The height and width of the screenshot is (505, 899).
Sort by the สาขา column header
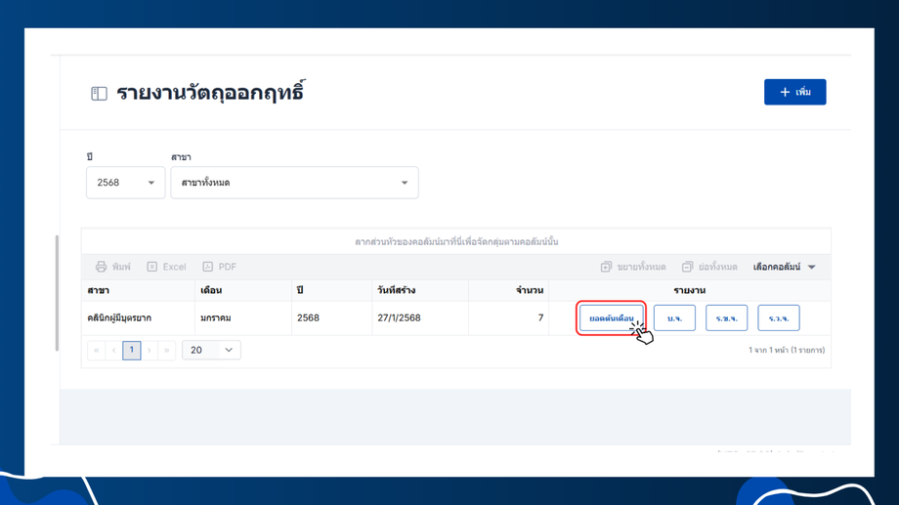(x=138, y=290)
